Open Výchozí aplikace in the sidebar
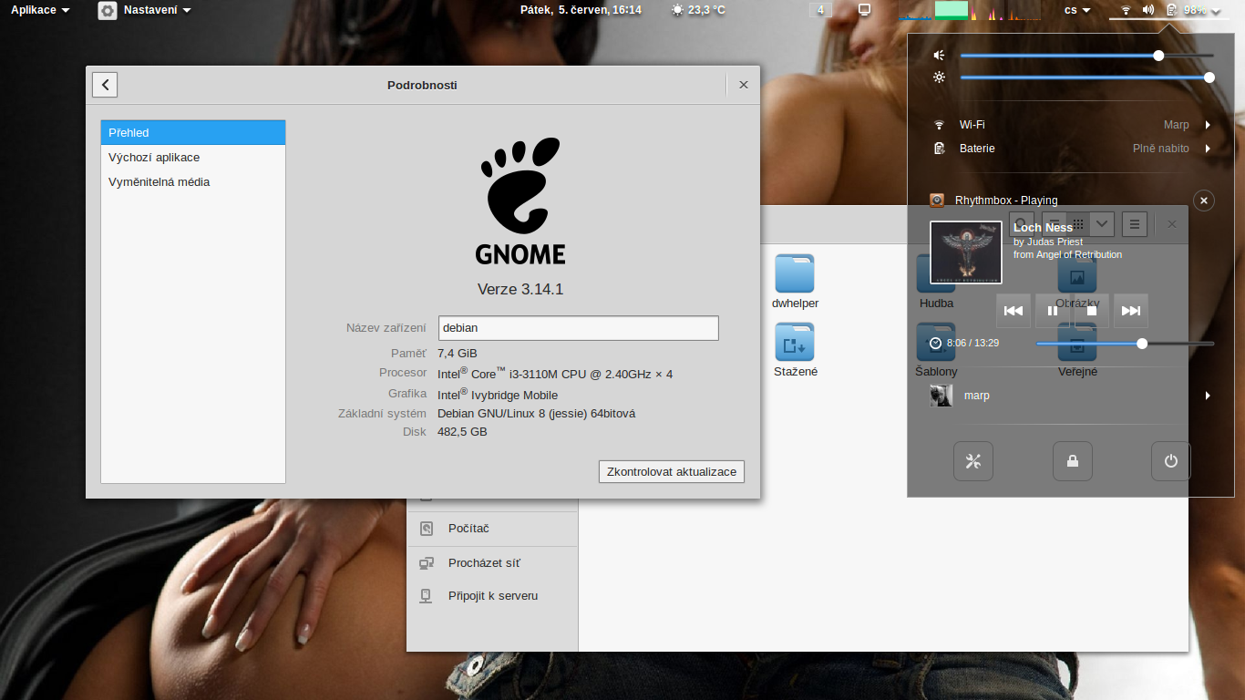1245x700 pixels. tap(193, 157)
